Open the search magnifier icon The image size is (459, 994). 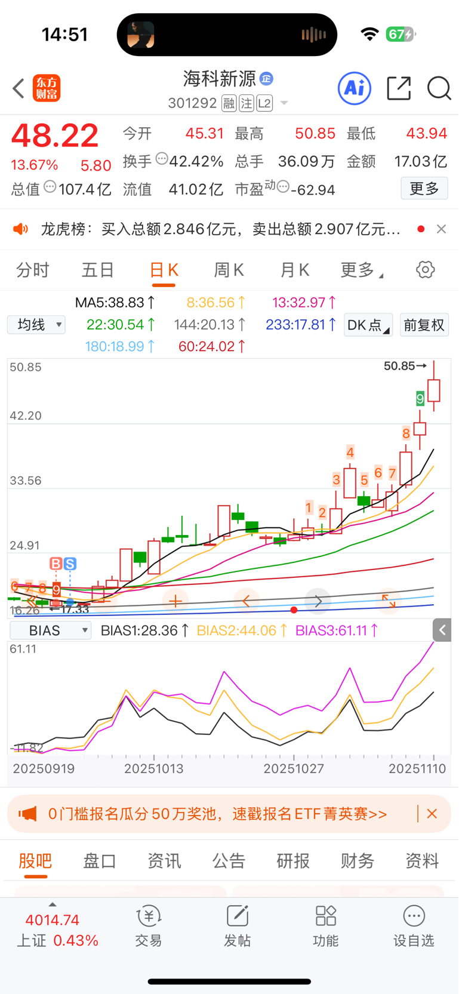pos(439,88)
